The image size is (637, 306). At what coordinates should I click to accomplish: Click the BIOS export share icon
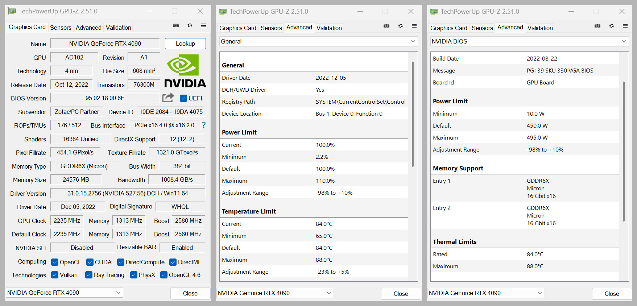tap(168, 98)
